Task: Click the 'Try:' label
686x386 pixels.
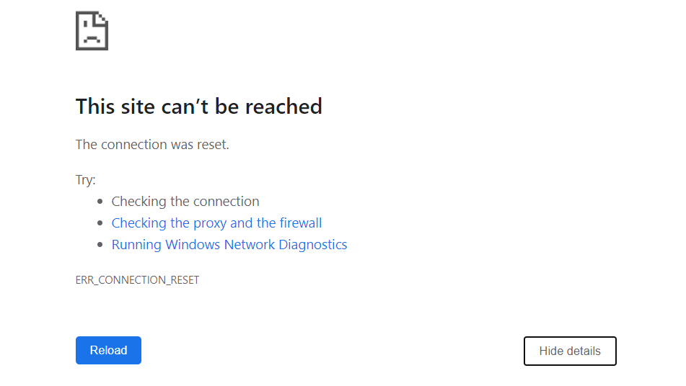Action: point(86,180)
